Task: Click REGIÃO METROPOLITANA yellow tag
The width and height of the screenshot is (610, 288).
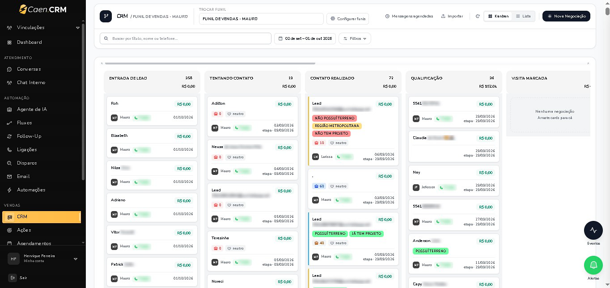Action: click(x=337, y=126)
